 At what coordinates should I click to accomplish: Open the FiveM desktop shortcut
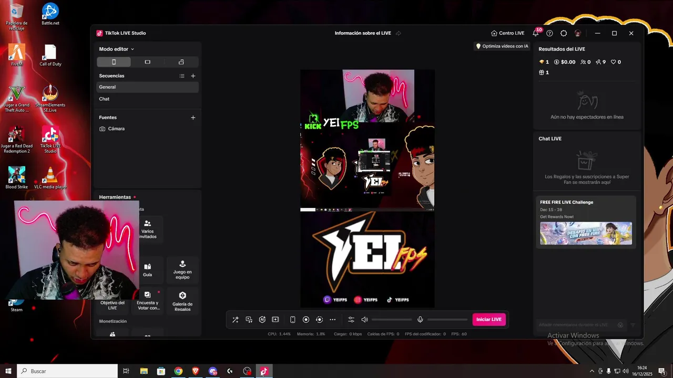pyautogui.click(x=17, y=55)
